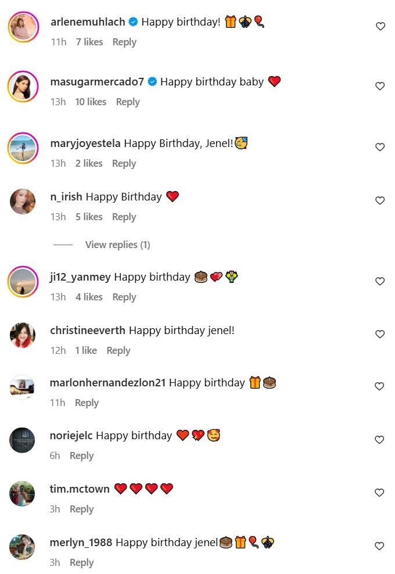
Task: Like n_irish's Happy Birthday comment
Action: [x=380, y=200]
